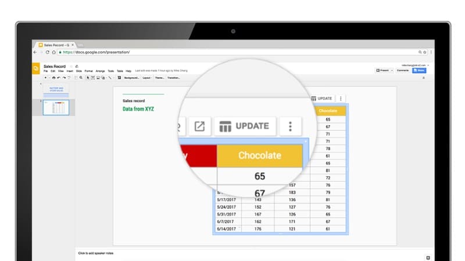Click the blue Share button
The width and height of the screenshot is (465, 261).
tap(419, 70)
